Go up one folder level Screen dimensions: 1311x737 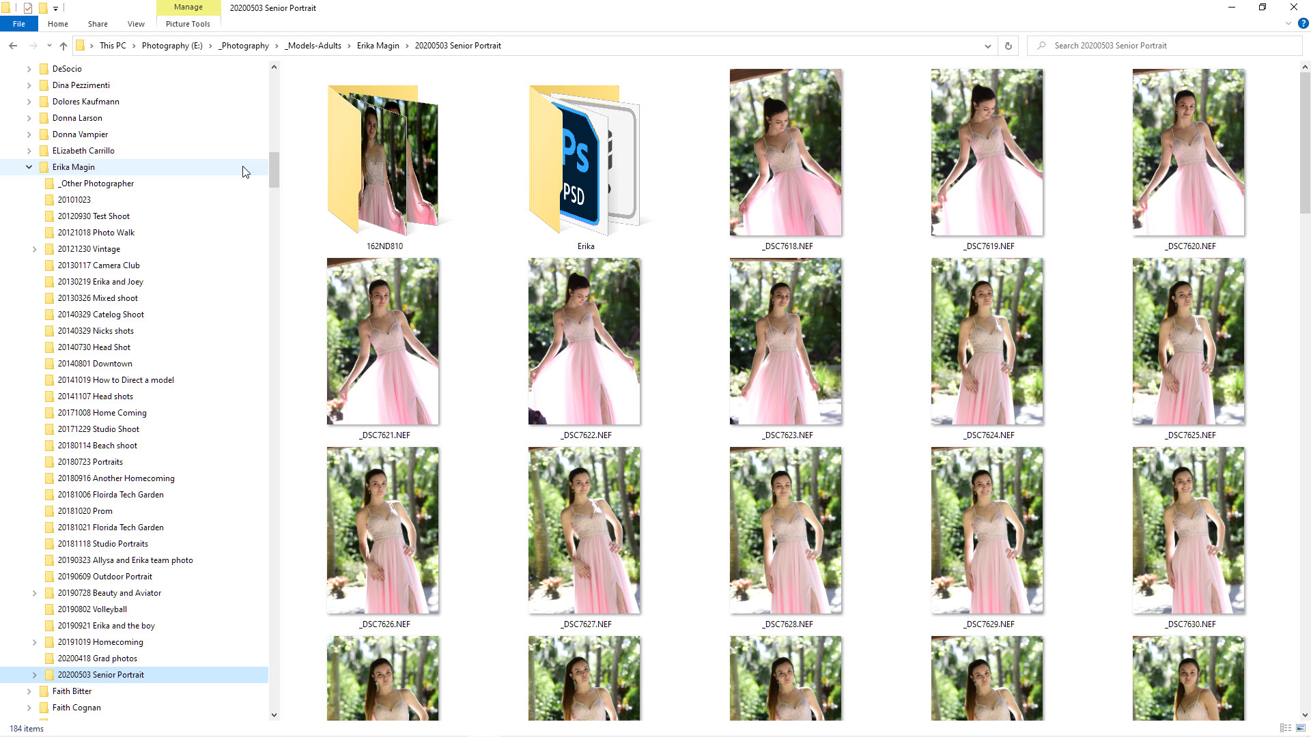(x=64, y=46)
